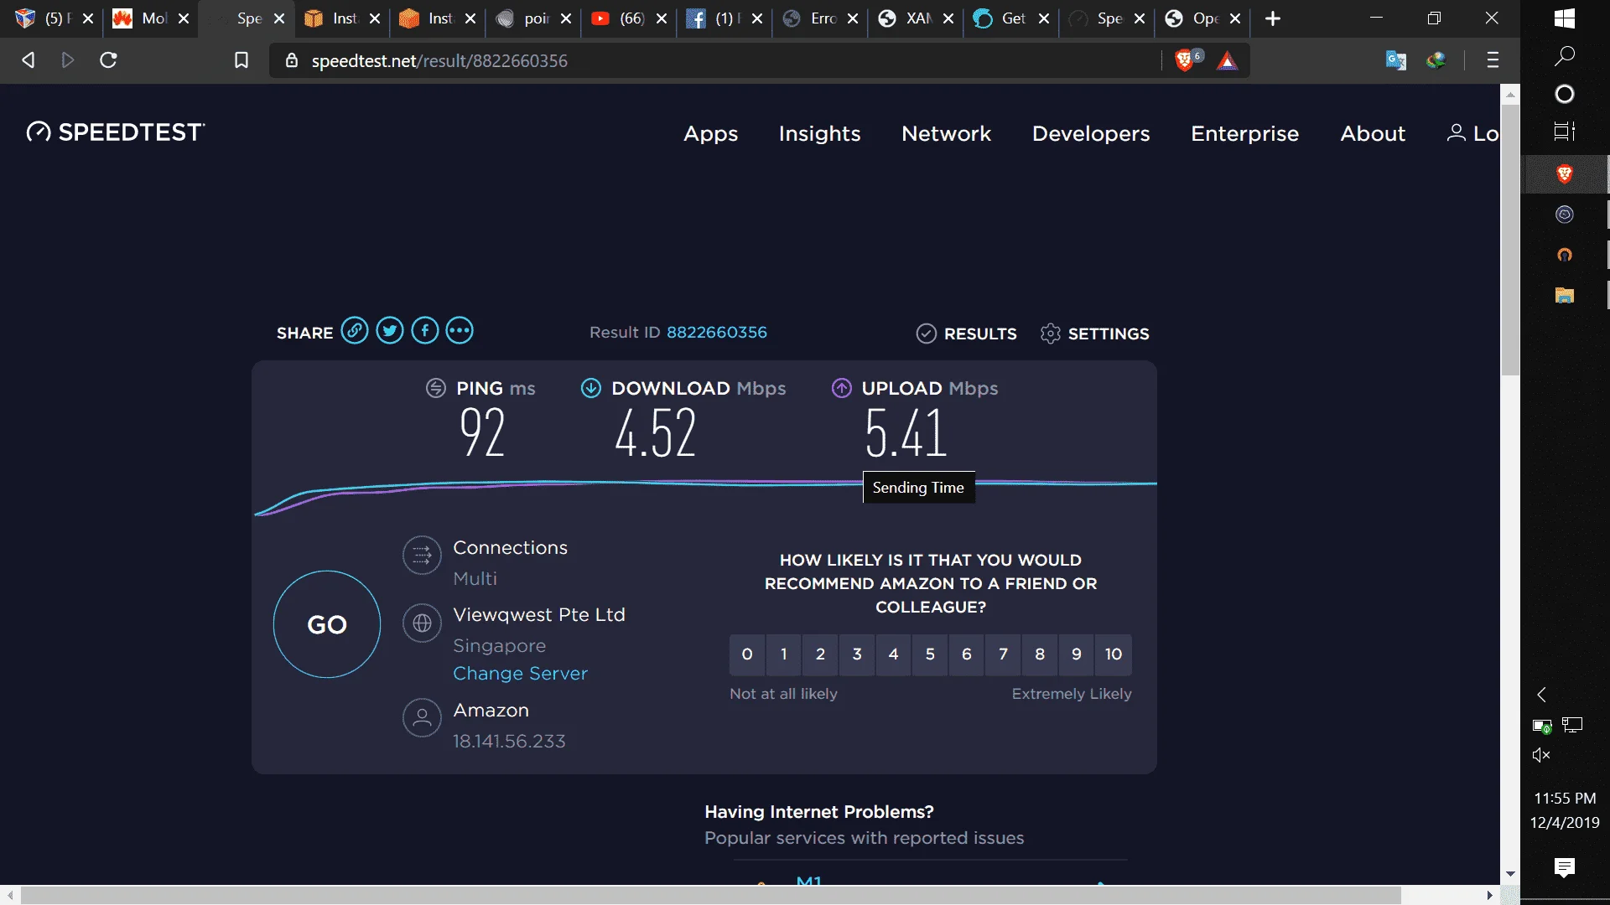
Task: Click the ping icon beside PING ms
Action: pos(436,388)
